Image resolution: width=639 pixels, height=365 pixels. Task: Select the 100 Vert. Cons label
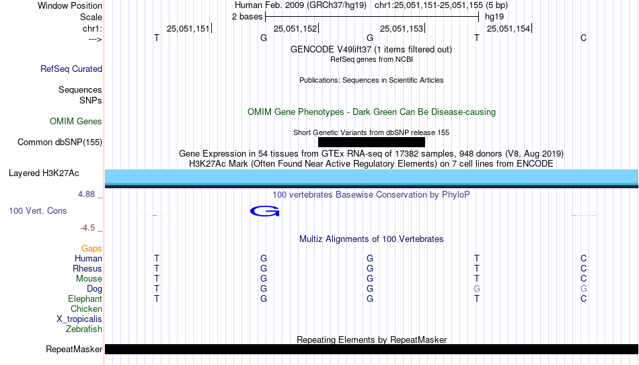tap(38, 210)
